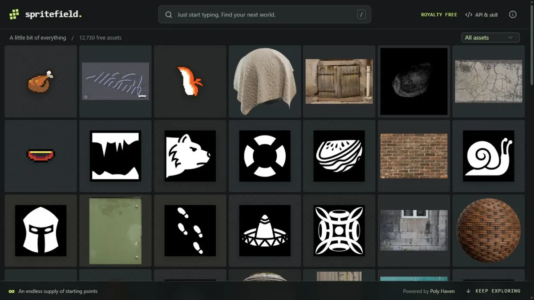Open the watermelon slice icon

[339, 156]
